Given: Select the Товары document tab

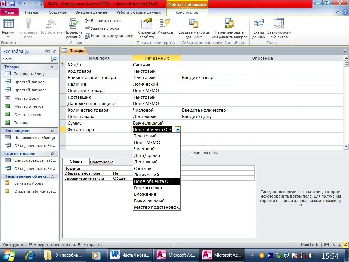Looking at the screenshot, I should [74, 51].
